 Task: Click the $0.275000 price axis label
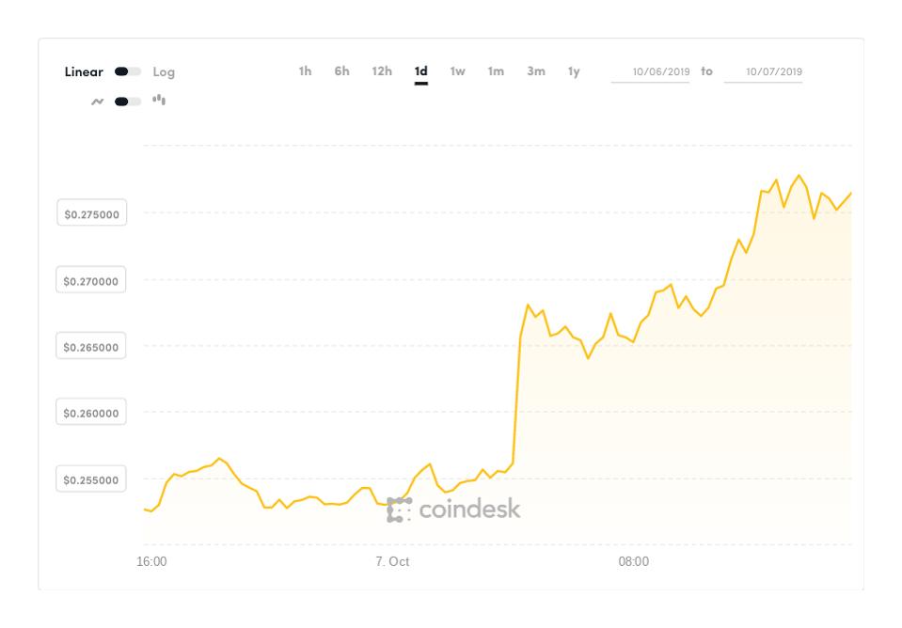[x=90, y=213]
